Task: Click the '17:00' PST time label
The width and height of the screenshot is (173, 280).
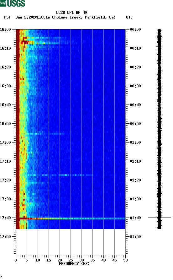Action: [x=5, y=143]
